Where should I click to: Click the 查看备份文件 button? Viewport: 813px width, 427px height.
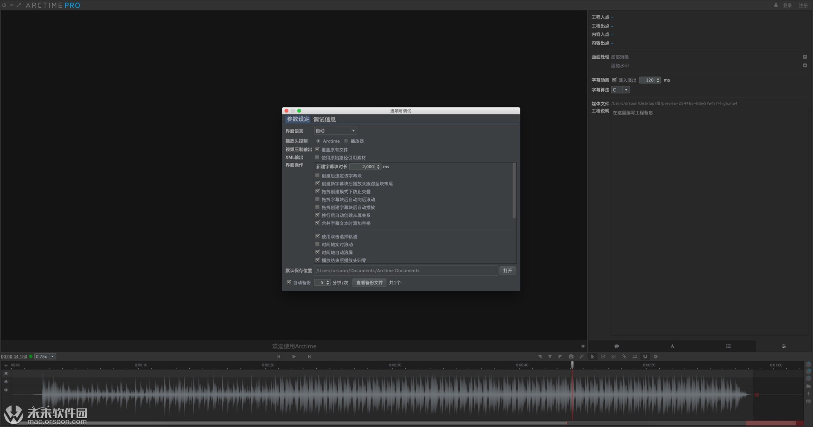(x=369, y=283)
